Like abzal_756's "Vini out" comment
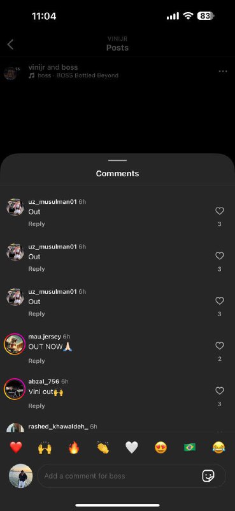235x511 pixels. (x=220, y=390)
